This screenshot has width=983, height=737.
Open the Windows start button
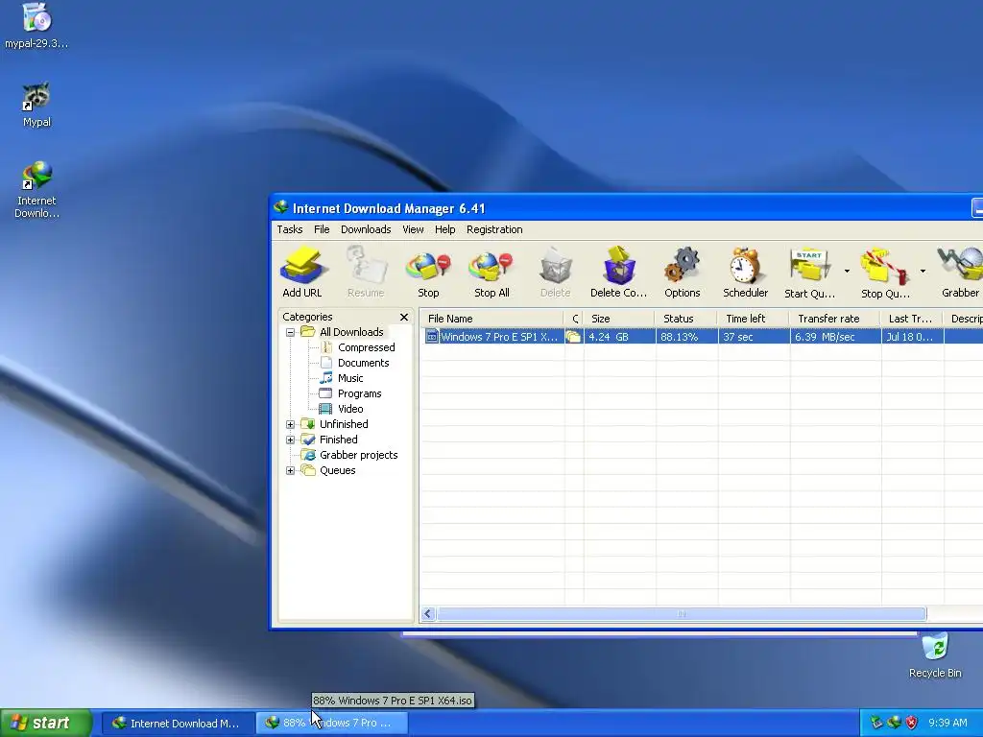coord(46,723)
